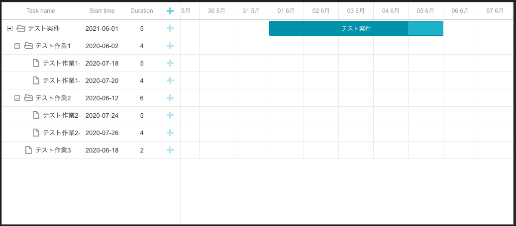The height and width of the screenshot is (226, 516).
Task: Click the plus icon on the 2020-07-18 row
Action: (170, 64)
